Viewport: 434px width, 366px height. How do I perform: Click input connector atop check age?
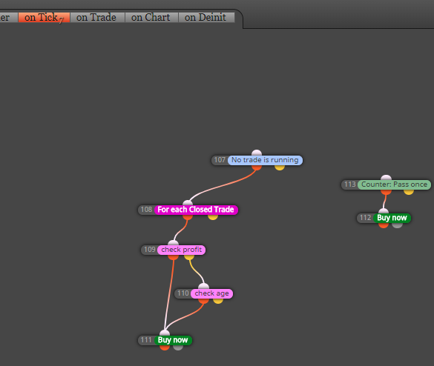pyautogui.click(x=204, y=287)
